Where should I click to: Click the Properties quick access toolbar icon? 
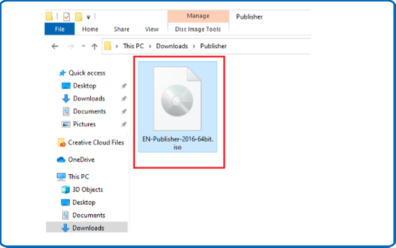click(67, 17)
